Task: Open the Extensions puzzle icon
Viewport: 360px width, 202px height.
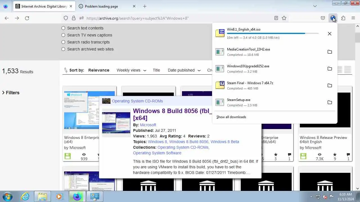Action: [343, 18]
